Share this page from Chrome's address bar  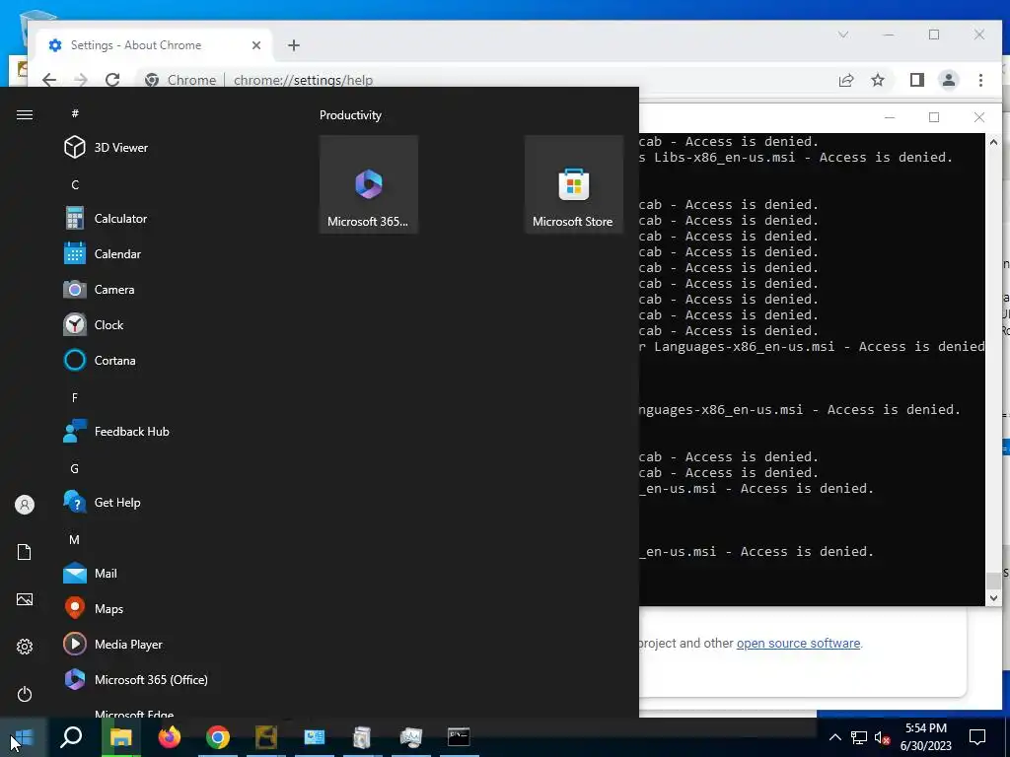click(846, 80)
